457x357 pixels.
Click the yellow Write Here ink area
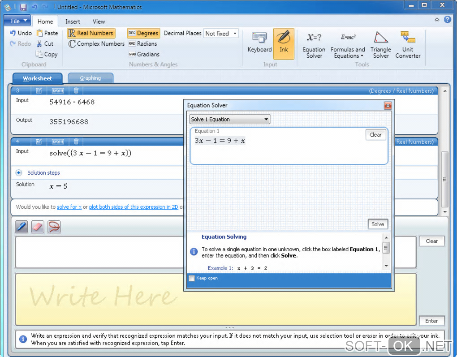[x=216, y=299]
